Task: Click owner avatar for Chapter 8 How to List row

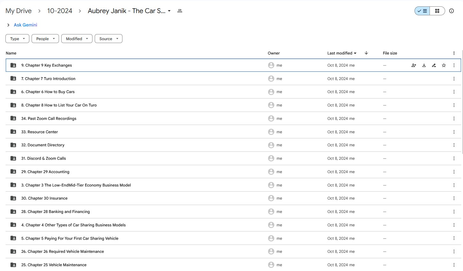Action: coord(271,105)
